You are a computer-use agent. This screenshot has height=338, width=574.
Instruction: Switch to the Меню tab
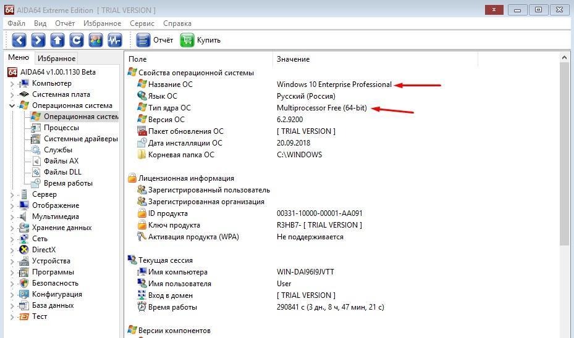point(19,57)
